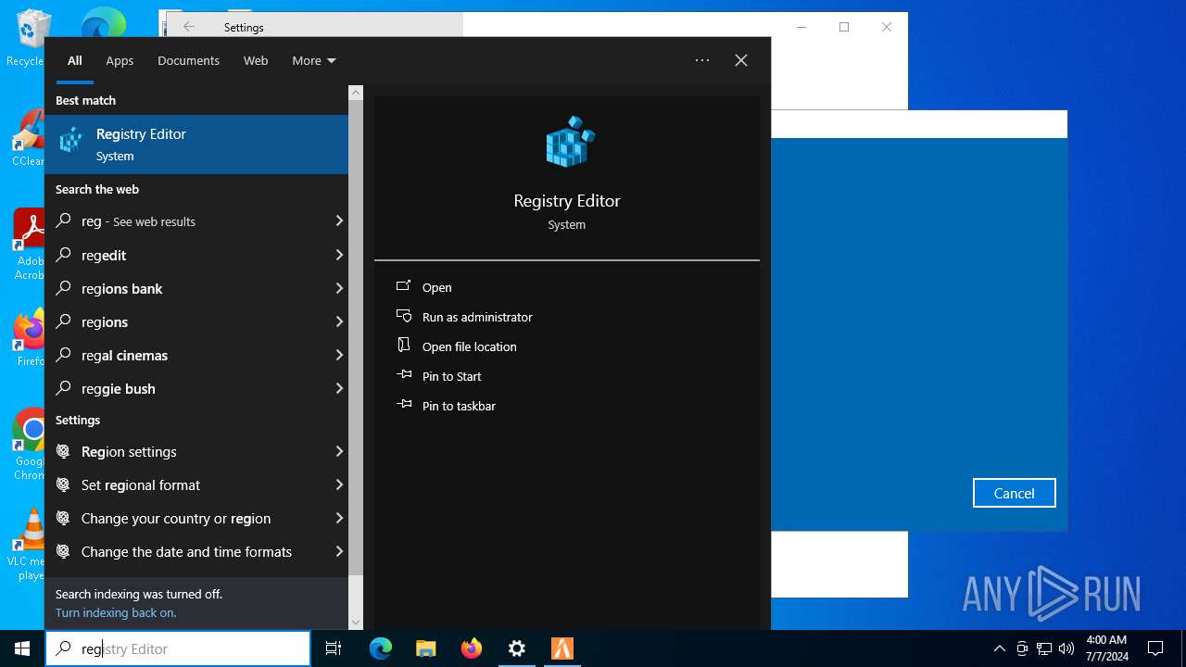Open Registry Editor best match result
This screenshot has width=1186, height=667.
196,145
